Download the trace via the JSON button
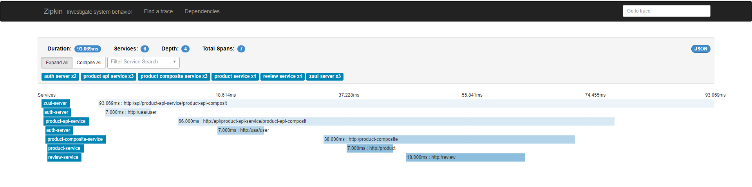Screen dimensions: 752x187 coord(701,49)
